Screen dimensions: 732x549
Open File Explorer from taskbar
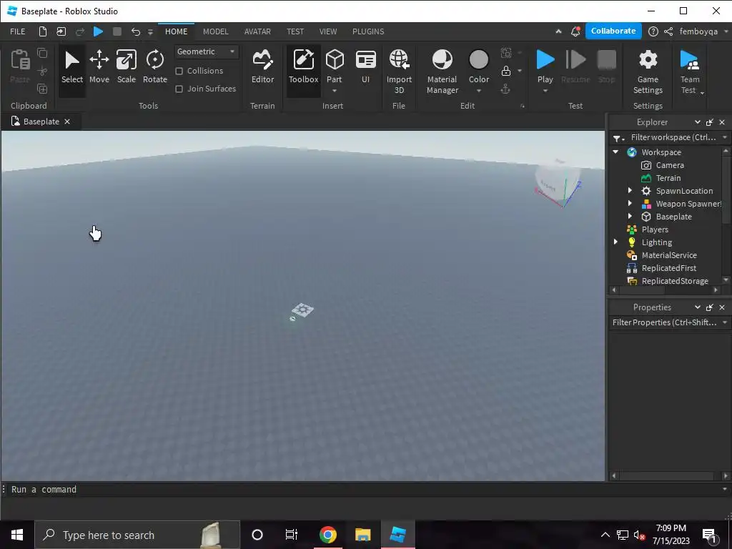click(x=362, y=535)
